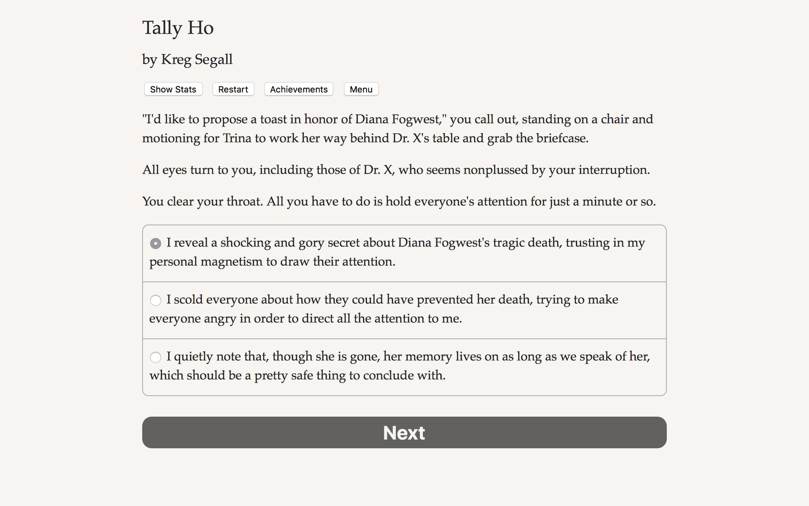Mark the personal magnetism option selected

(x=155, y=243)
